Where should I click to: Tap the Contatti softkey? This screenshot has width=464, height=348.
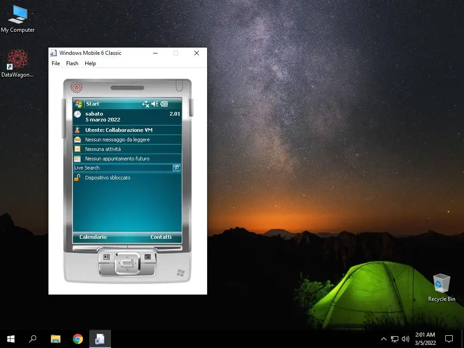pos(161,237)
